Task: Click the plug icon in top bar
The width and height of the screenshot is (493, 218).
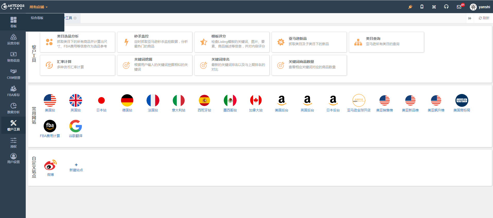Action: point(410,7)
